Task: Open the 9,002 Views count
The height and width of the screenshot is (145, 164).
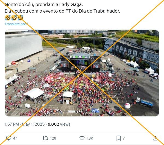Action: pos(59,124)
